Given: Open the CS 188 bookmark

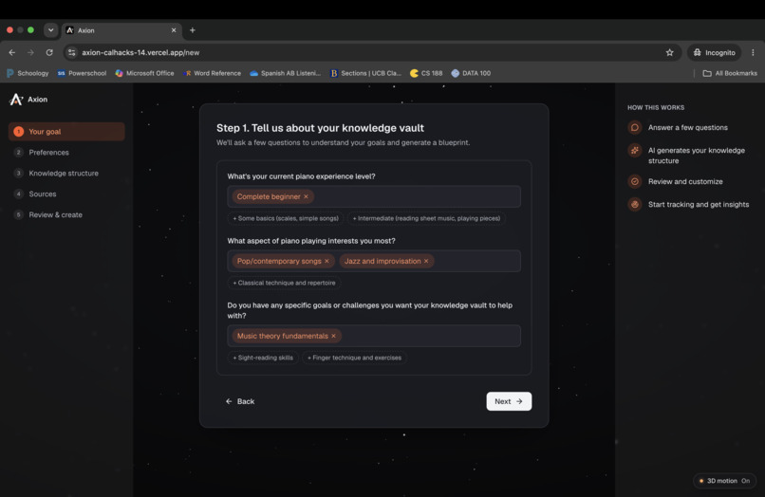Looking at the screenshot, I should (x=426, y=73).
